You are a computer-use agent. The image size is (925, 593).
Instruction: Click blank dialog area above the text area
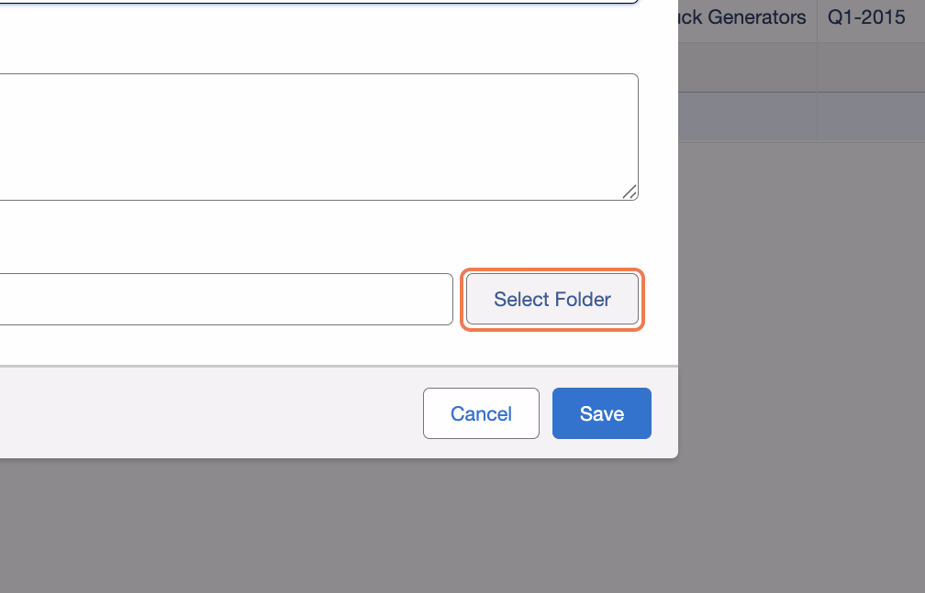click(x=318, y=38)
